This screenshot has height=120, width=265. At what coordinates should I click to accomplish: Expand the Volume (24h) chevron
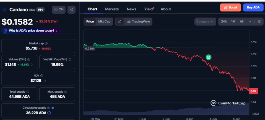tap(32, 65)
